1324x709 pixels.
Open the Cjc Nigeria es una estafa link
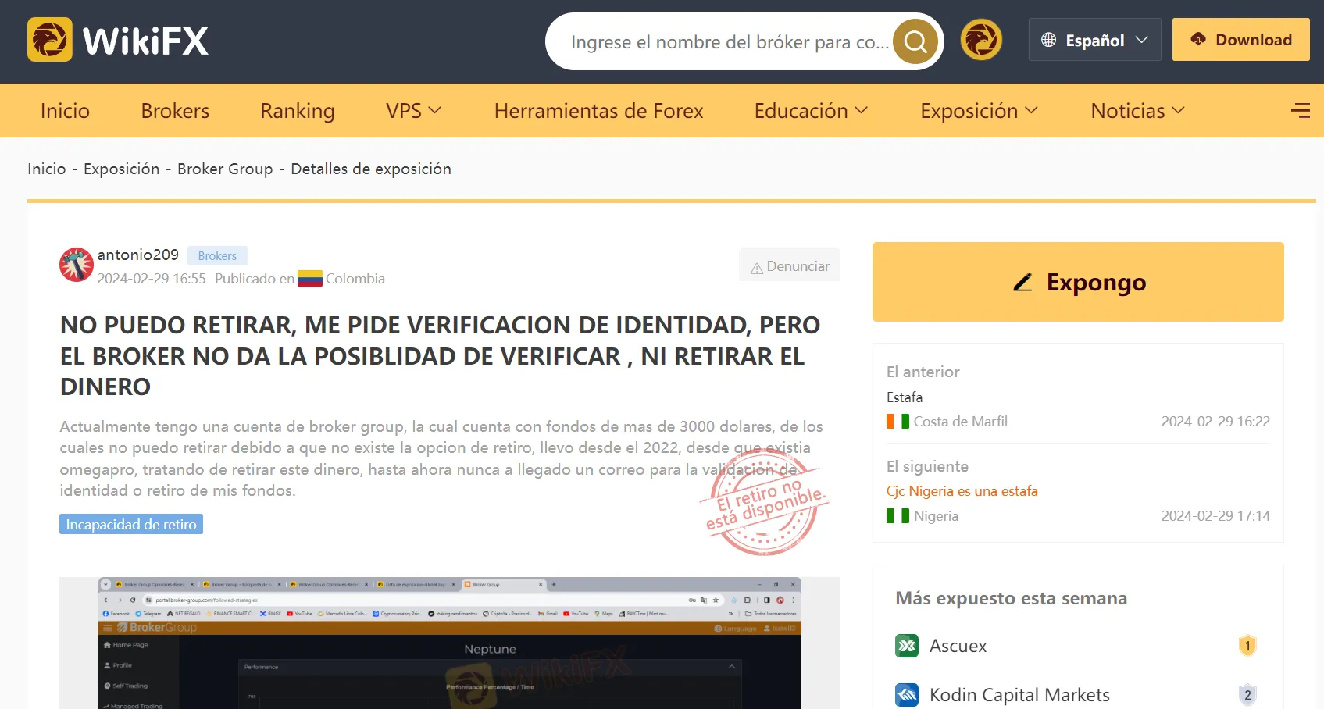[x=962, y=491]
